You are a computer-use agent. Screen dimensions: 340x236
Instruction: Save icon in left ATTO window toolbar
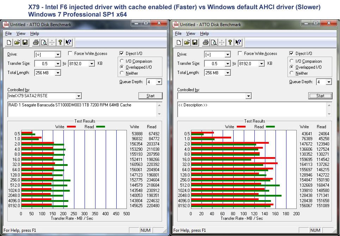[x=25, y=42]
